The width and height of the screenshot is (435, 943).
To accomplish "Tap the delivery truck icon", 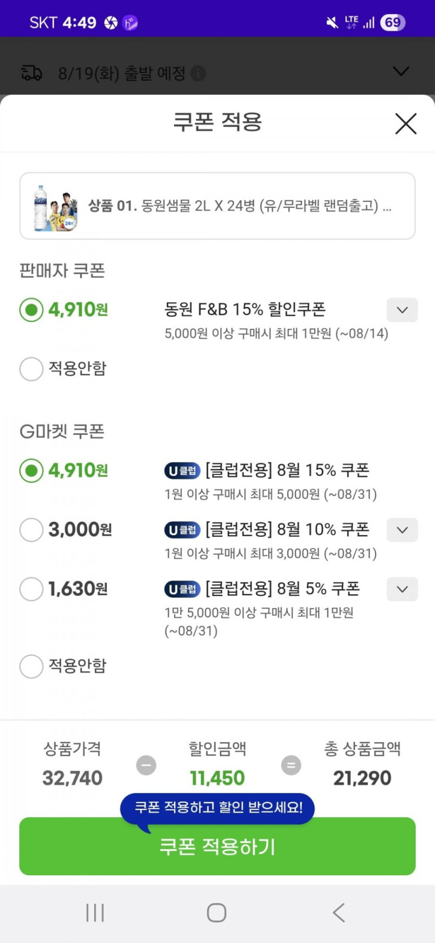I will click(x=31, y=73).
